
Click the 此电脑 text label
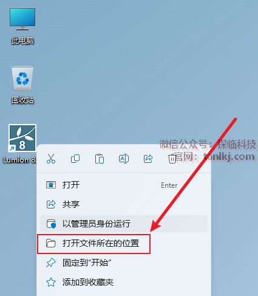(x=22, y=41)
